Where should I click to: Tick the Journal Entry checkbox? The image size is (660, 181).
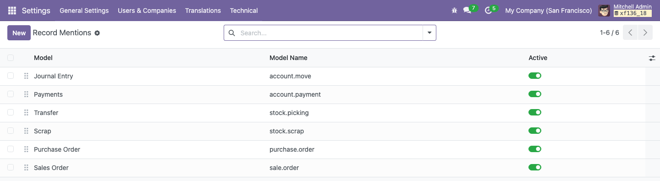[11, 76]
